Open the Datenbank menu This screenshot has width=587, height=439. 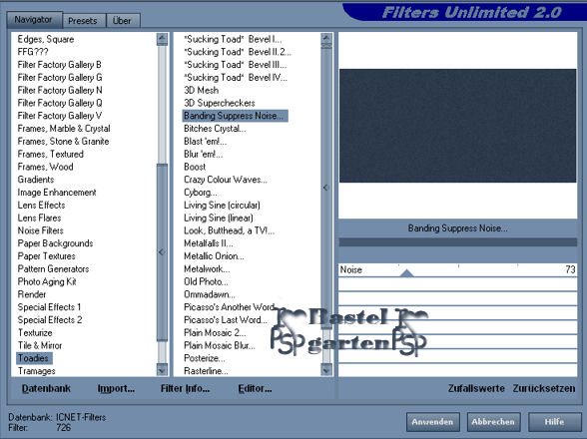[x=46, y=388]
